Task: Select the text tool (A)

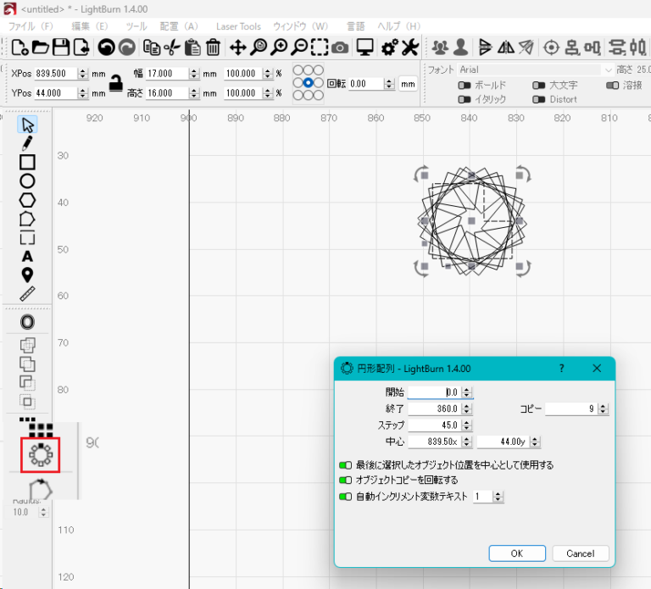Action: click(x=27, y=256)
